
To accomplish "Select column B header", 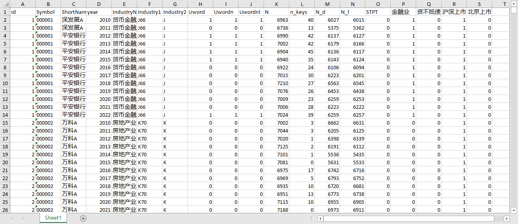I will [x=48, y=4].
